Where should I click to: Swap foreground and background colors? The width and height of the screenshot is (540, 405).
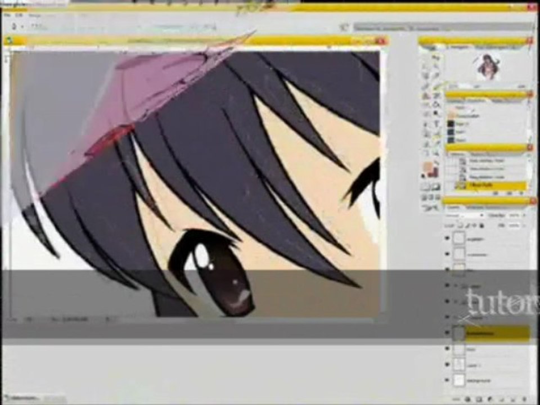click(438, 163)
